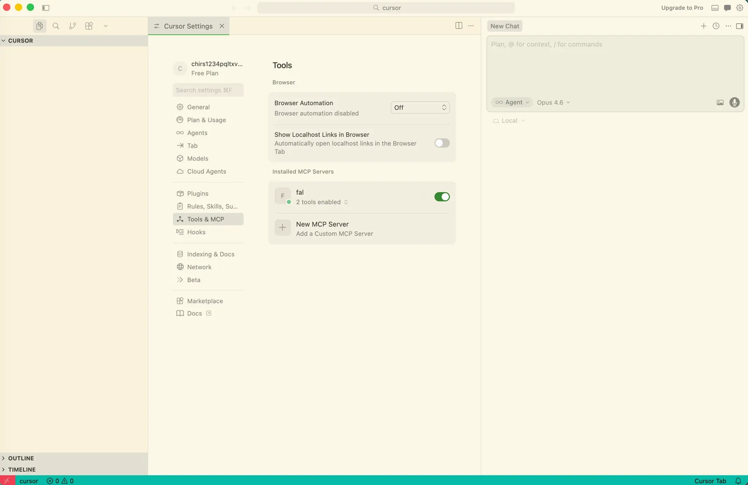Open editor more actions ellipsis

tap(471, 26)
